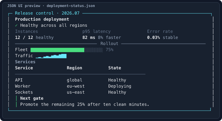Viewport: 222px width, 121px height.
Task: Click the 'Deploying' state cell
Action: [119, 86]
